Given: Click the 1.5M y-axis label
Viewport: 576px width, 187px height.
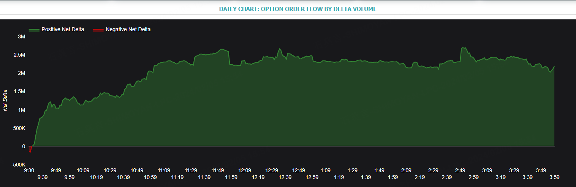Looking at the screenshot, I should [x=19, y=92].
